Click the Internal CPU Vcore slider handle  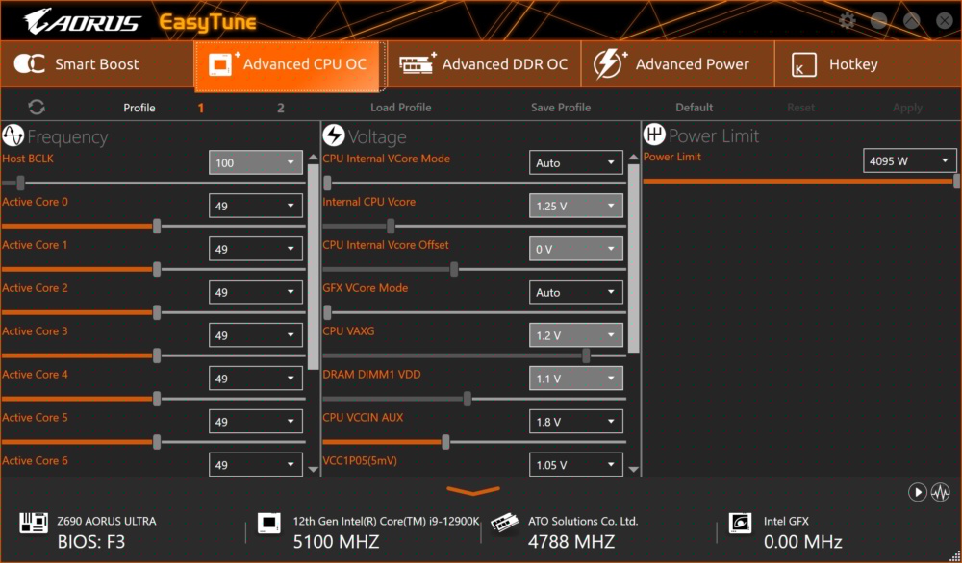tap(391, 226)
